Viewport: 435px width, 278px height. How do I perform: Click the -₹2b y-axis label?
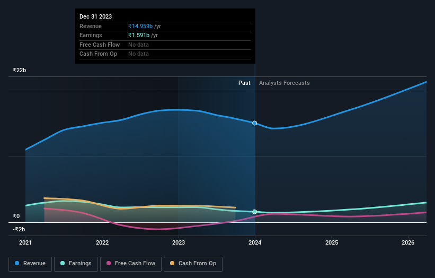(x=19, y=229)
